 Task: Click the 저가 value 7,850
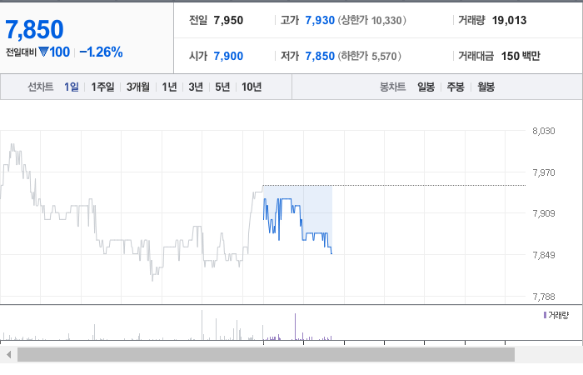click(320, 56)
